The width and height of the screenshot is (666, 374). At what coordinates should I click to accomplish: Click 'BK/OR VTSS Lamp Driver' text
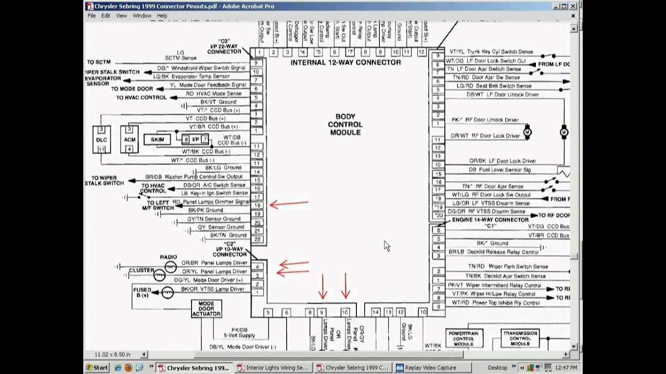tap(212, 289)
